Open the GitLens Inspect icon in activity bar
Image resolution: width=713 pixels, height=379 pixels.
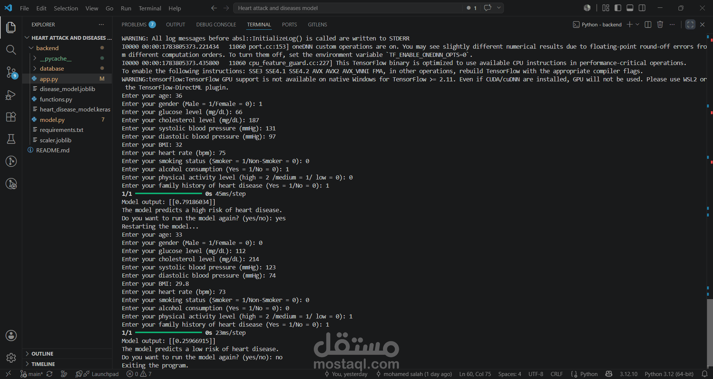pyautogui.click(x=11, y=184)
